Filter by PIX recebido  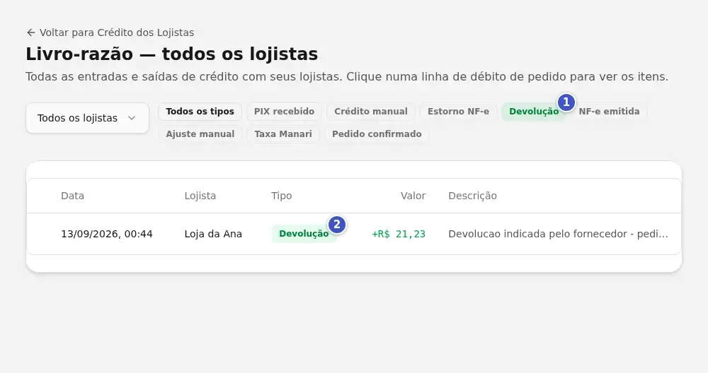(284, 112)
